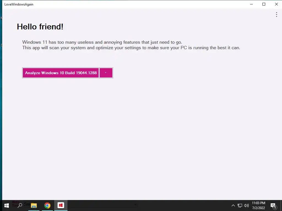Screen dimensions: 282x211
Task: Click the small pink button beside Analyze
Action: tap(106, 73)
